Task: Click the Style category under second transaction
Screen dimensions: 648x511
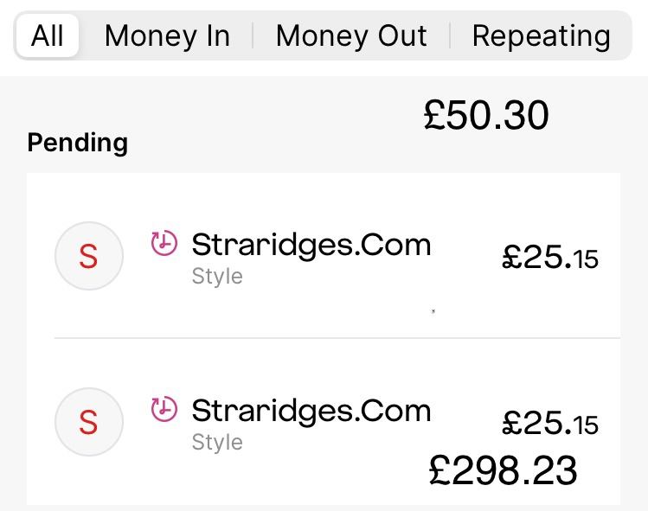Action: coord(216,443)
